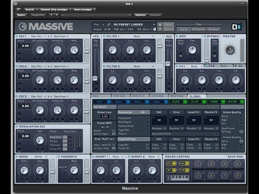Select the GLOBAL tab
Screen dimensions: 259x194
tap(196, 96)
